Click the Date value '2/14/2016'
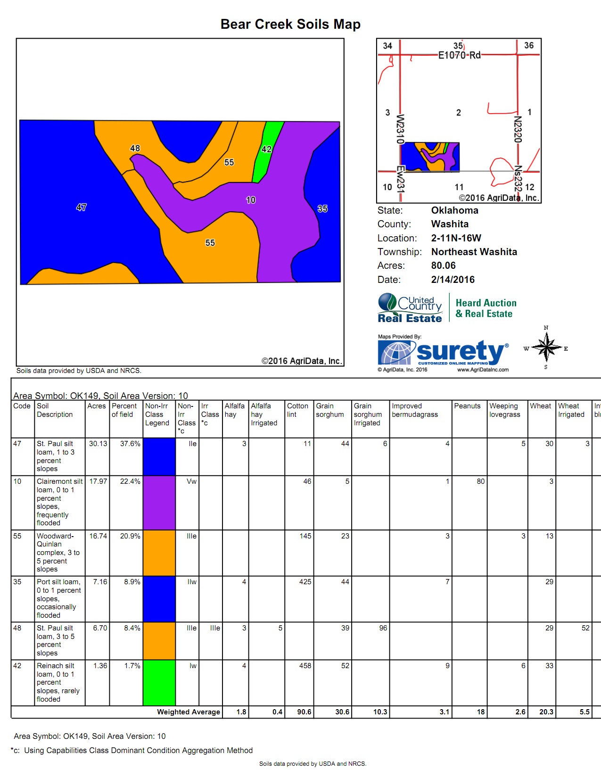The image size is (601, 778). point(453,280)
